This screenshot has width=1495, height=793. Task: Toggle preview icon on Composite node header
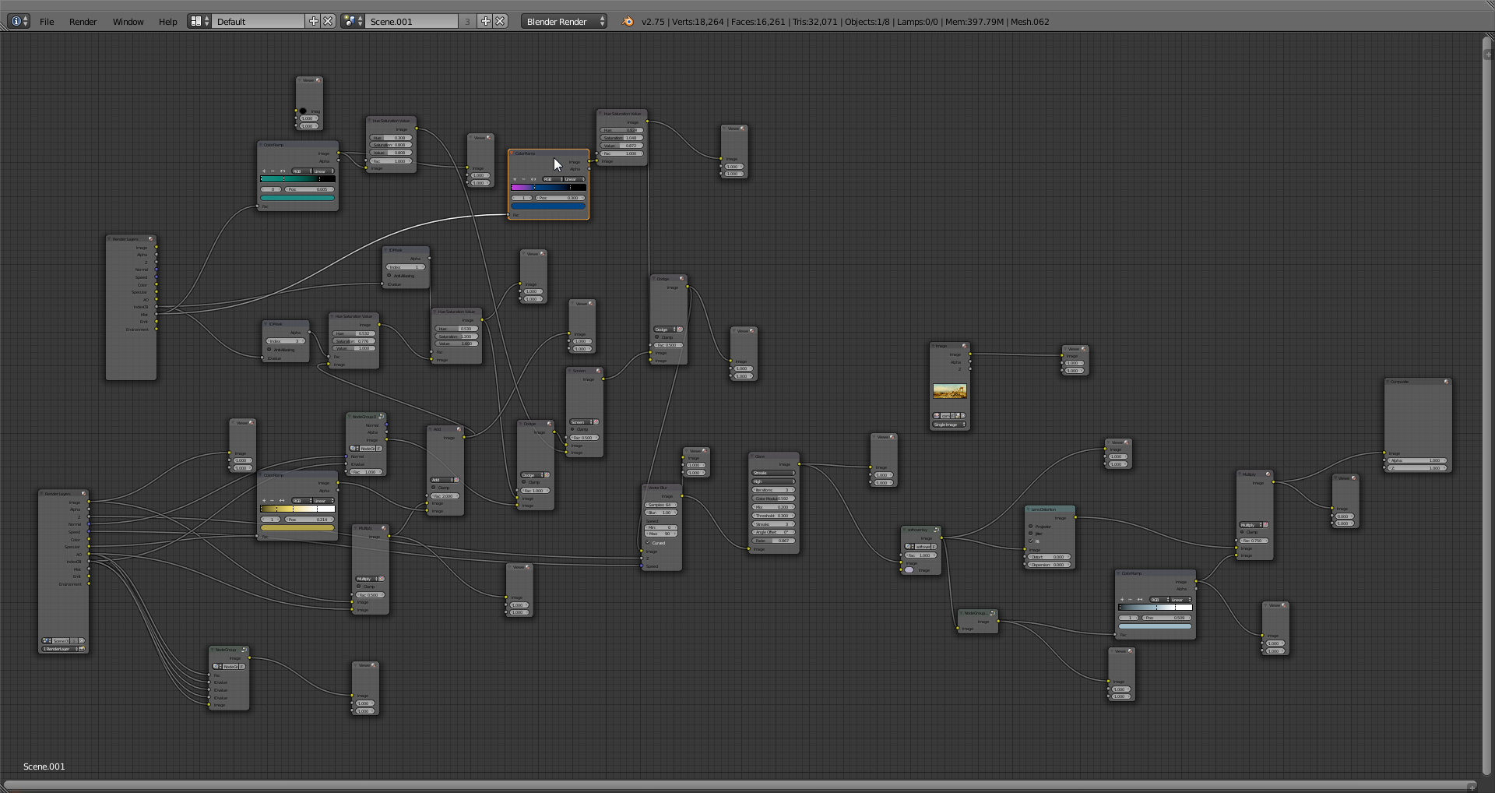[1447, 382]
